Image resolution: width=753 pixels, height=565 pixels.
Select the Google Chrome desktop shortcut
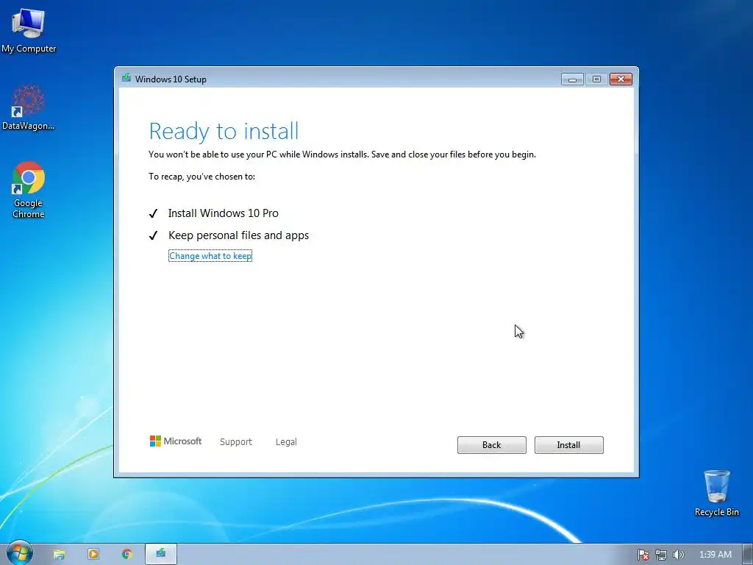coord(29,191)
